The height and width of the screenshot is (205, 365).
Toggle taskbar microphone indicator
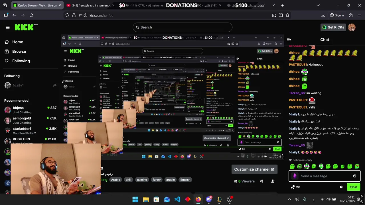(305, 199)
